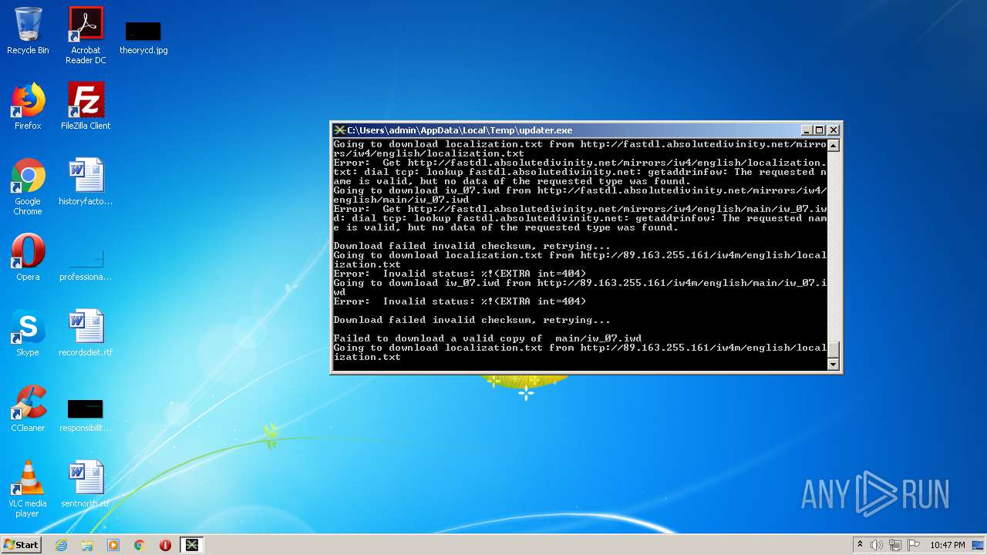Launch VLC media player shortcut

click(x=28, y=489)
